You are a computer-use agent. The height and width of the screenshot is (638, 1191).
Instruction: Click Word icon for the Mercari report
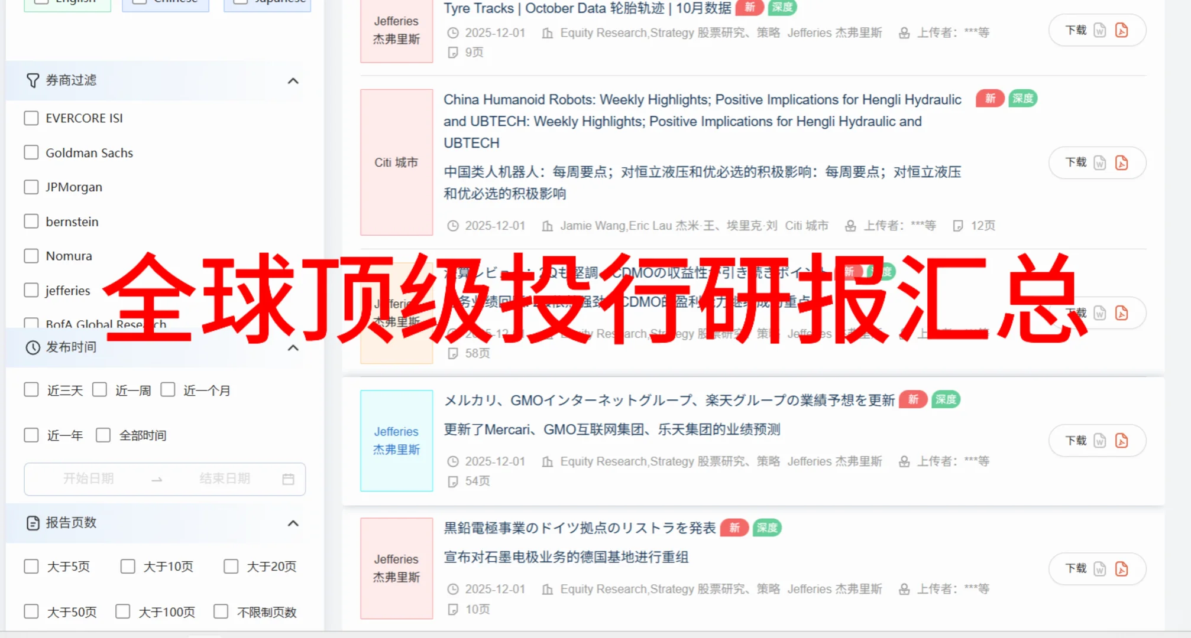(1100, 440)
